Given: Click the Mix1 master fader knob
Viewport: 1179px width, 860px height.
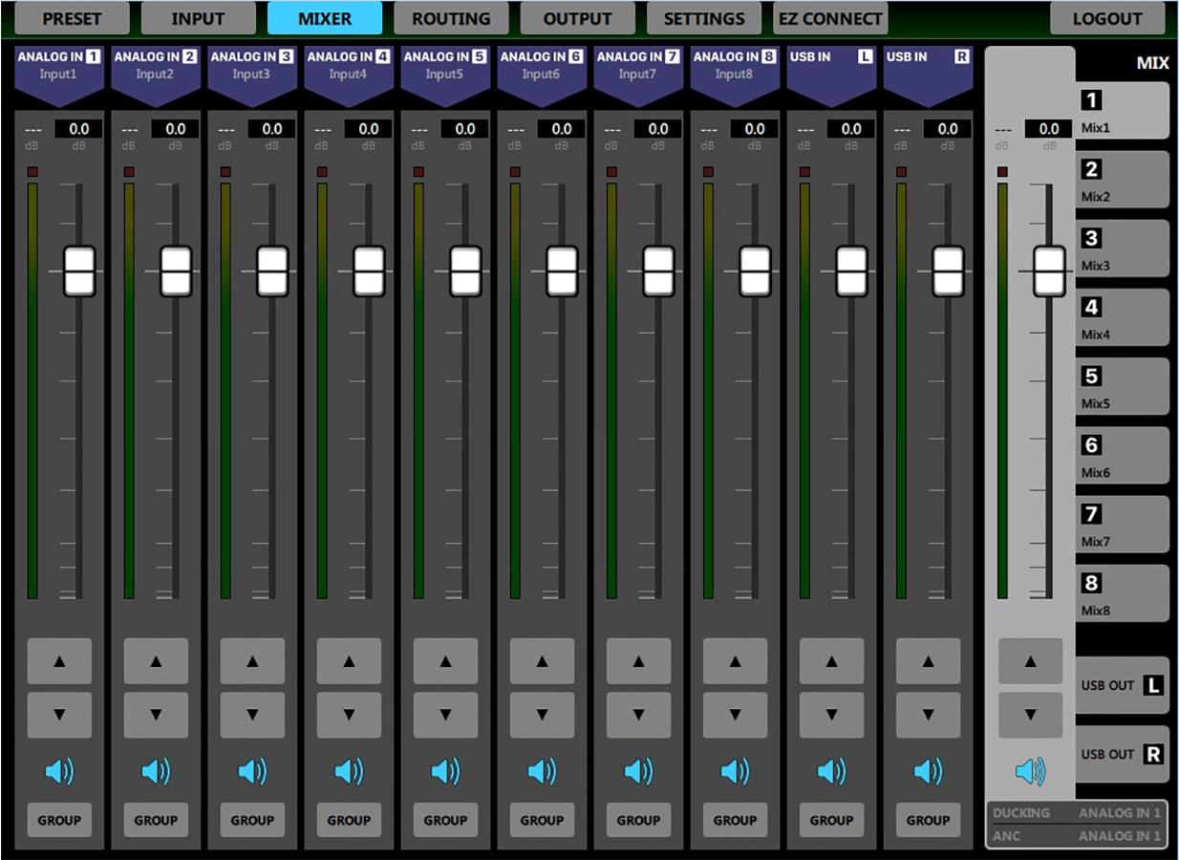Looking at the screenshot, I should click(1049, 271).
